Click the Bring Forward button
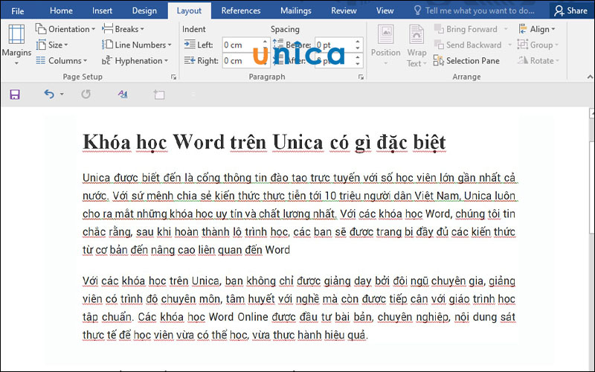Image resolution: width=595 pixels, height=372 pixels. point(466,29)
